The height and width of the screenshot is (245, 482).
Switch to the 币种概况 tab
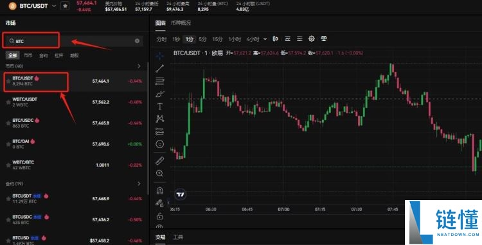pyautogui.click(x=181, y=23)
